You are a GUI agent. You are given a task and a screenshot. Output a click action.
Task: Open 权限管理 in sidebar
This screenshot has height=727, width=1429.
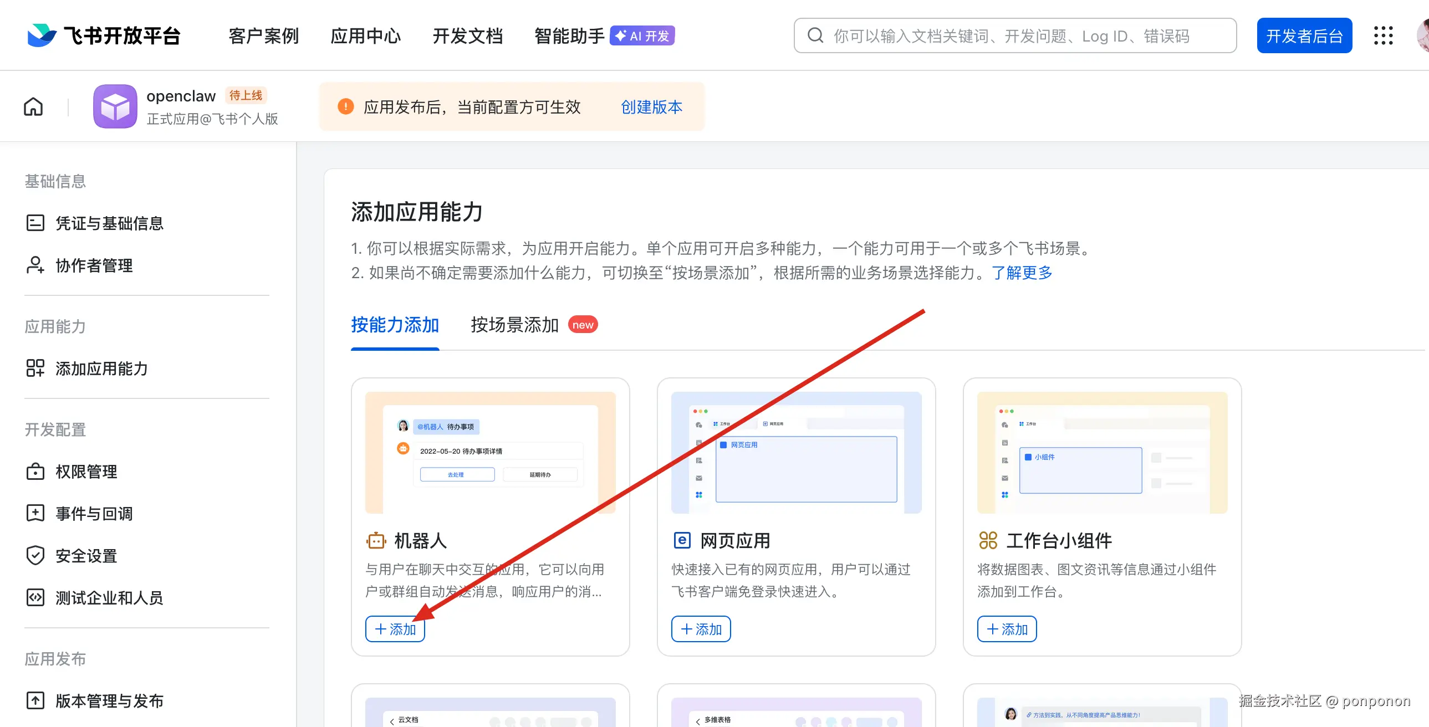(86, 472)
